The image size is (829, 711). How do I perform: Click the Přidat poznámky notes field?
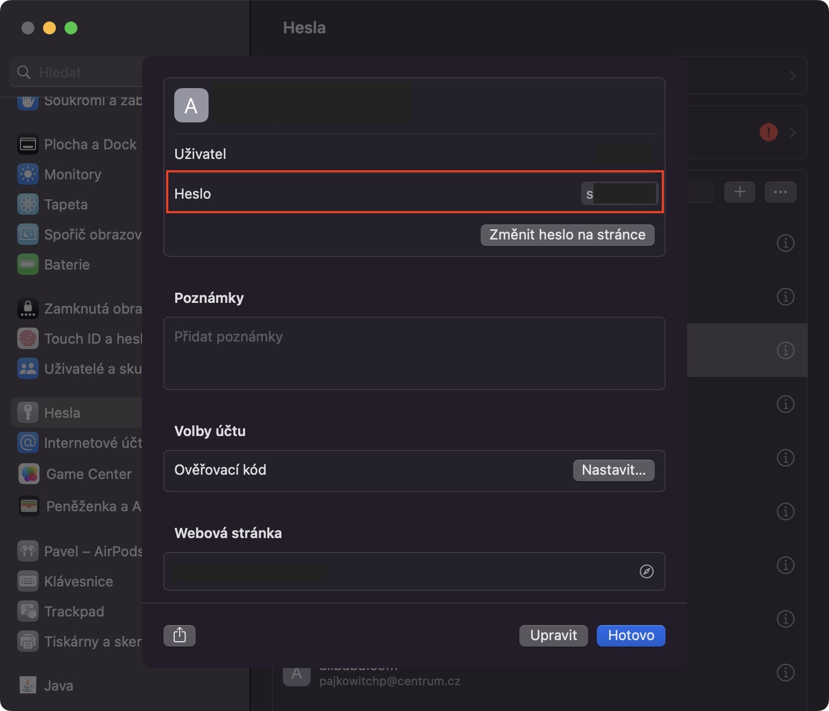[414, 353]
